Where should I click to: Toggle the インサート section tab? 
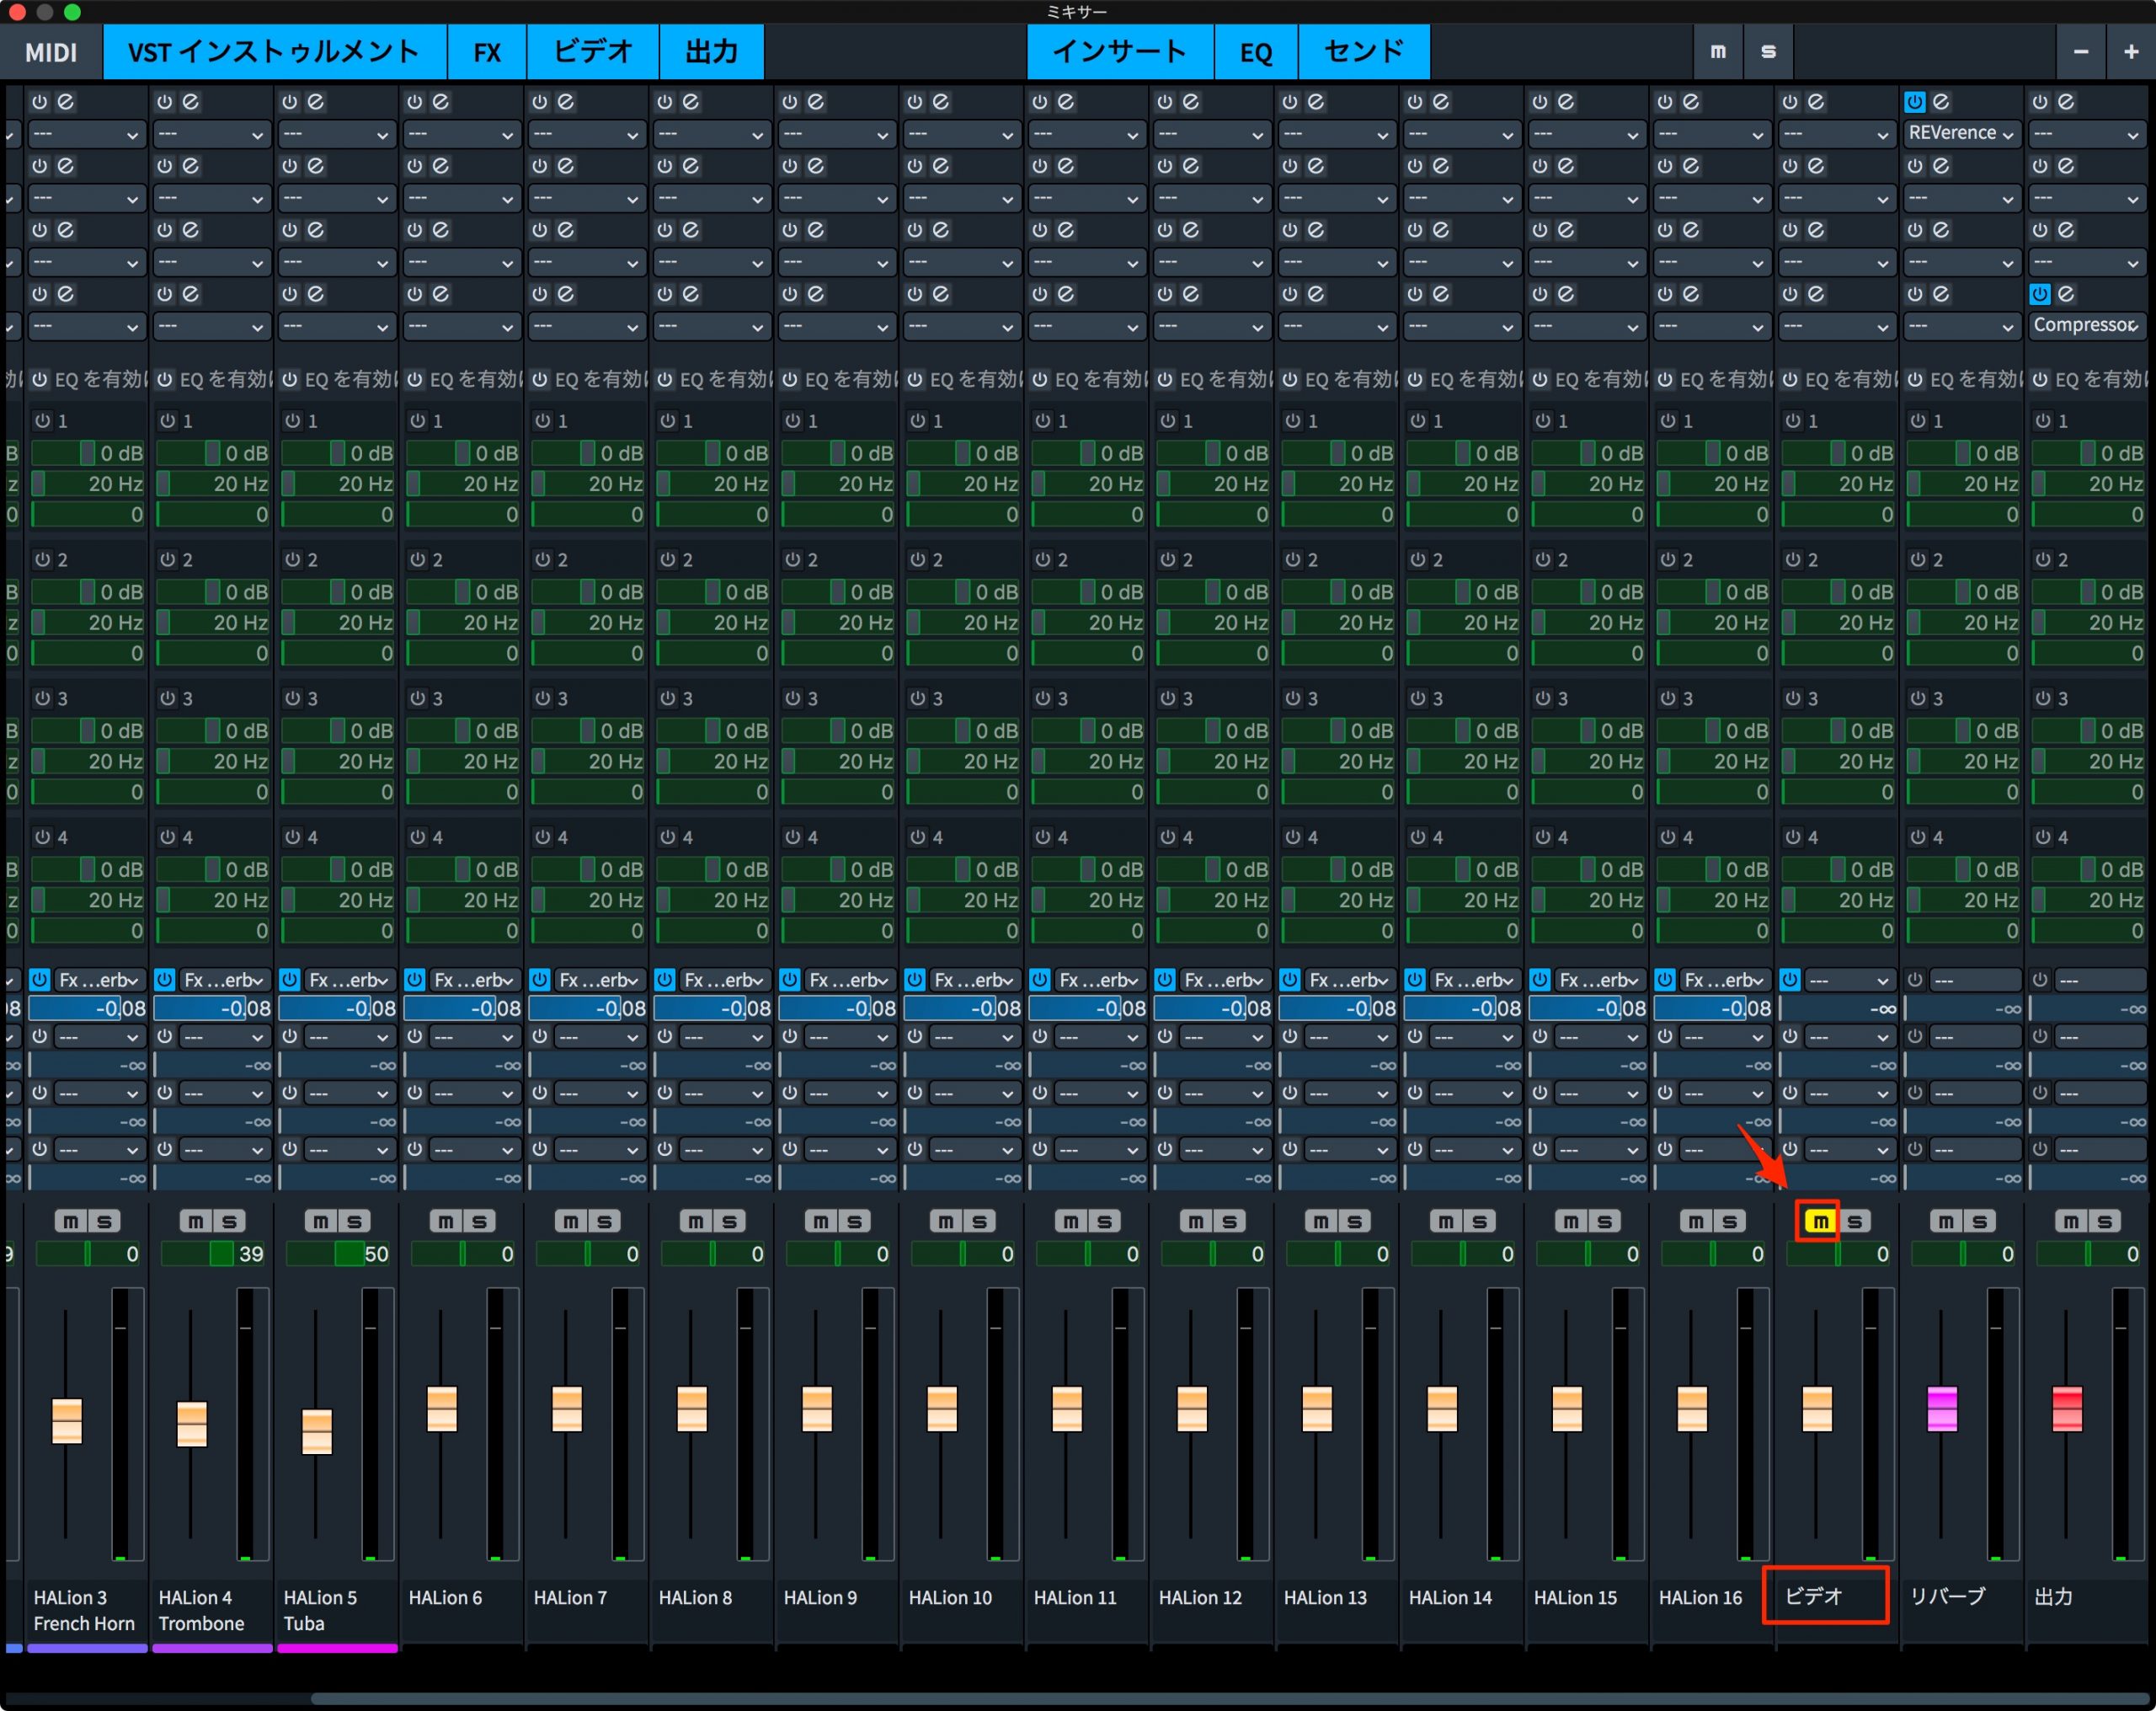(x=1120, y=51)
